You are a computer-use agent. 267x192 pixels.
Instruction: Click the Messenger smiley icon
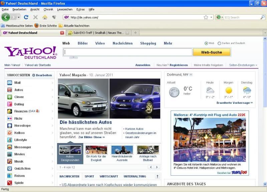10,147
